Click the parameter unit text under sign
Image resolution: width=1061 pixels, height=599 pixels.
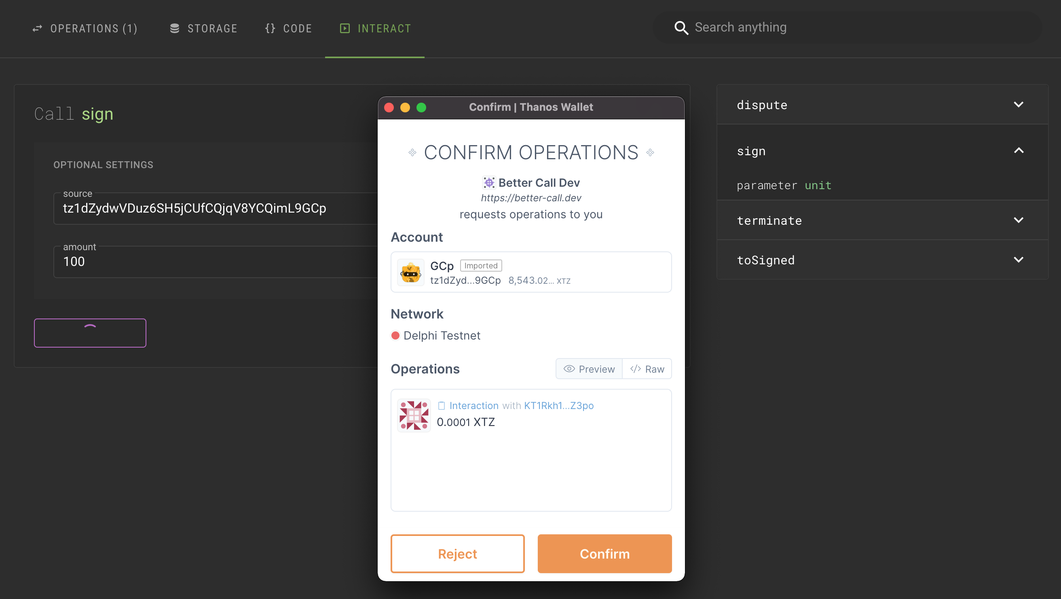(784, 186)
